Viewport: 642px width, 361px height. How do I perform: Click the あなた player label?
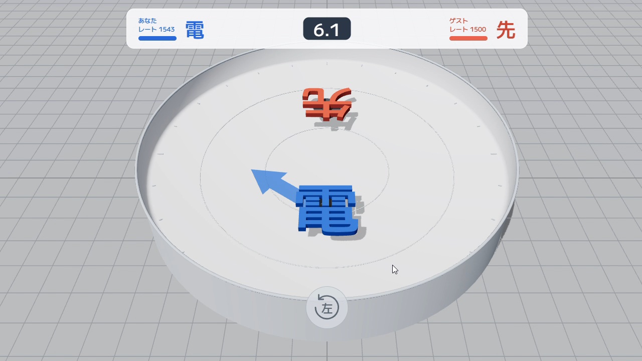click(x=147, y=21)
